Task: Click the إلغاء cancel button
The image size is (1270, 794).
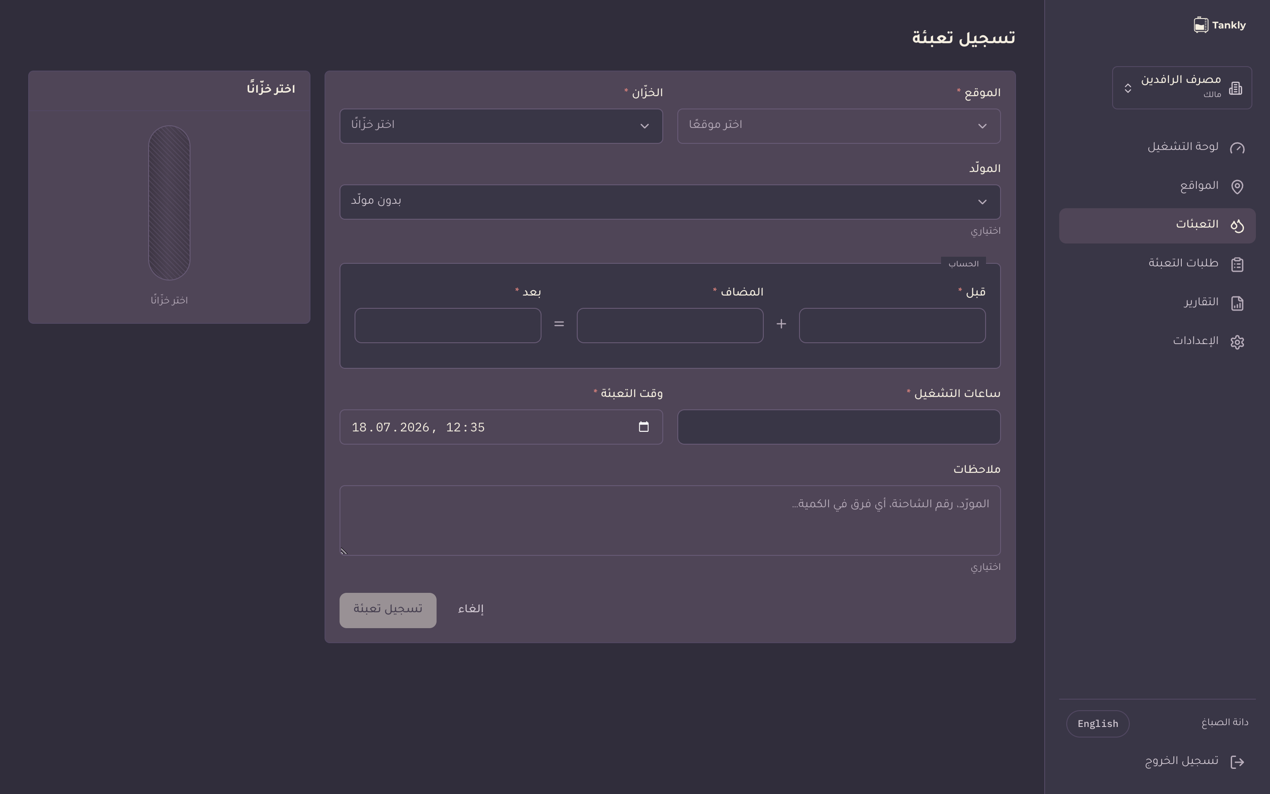Action: [471, 610]
